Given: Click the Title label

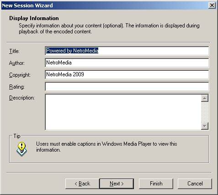Looking at the screenshot, I should (x=14, y=51).
